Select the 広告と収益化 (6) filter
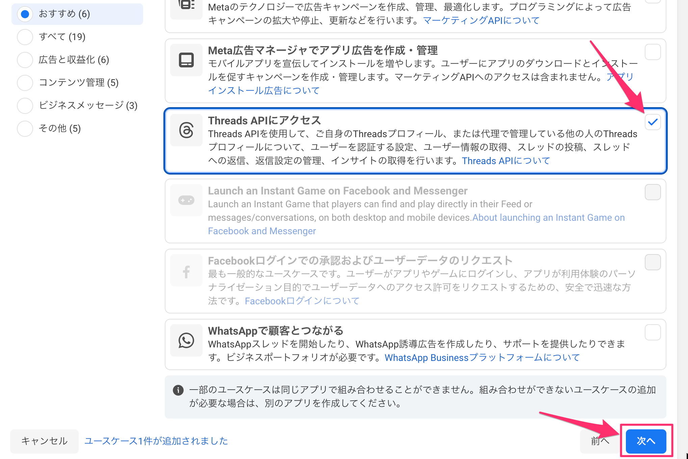The width and height of the screenshot is (688, 459). 25,60
